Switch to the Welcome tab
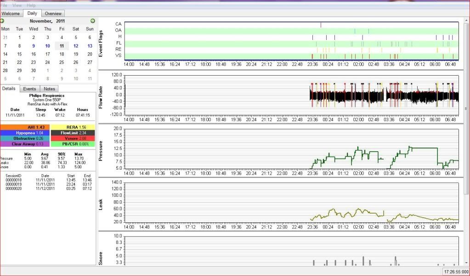 pos(11,14)
